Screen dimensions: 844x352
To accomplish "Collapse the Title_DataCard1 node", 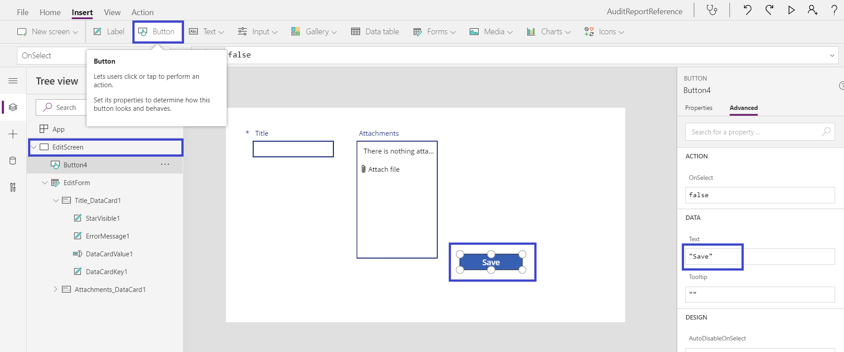I will point(56,200).
